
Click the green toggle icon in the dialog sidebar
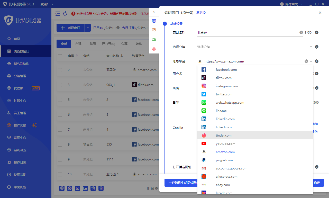click(154, 39)
